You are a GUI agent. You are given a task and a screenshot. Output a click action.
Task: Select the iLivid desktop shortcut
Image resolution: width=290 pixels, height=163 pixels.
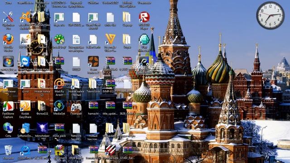(25, 84)
